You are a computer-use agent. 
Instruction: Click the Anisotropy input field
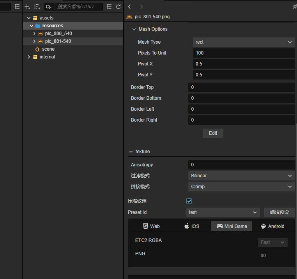(x=242, y=165)
